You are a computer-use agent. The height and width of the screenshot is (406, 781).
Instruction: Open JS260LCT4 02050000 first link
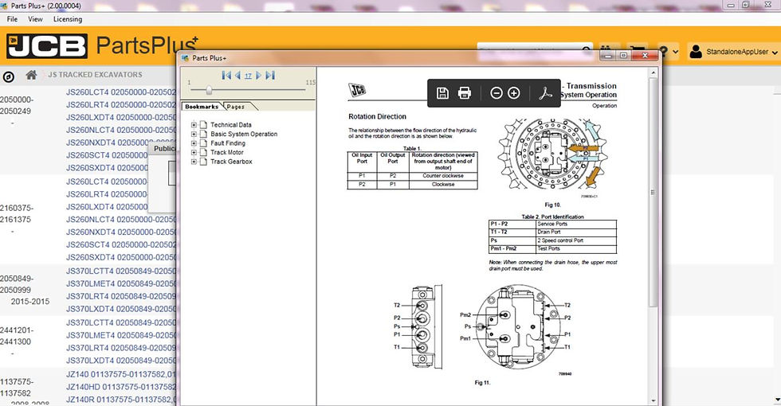pyautogui.click(x=121, y=92)
